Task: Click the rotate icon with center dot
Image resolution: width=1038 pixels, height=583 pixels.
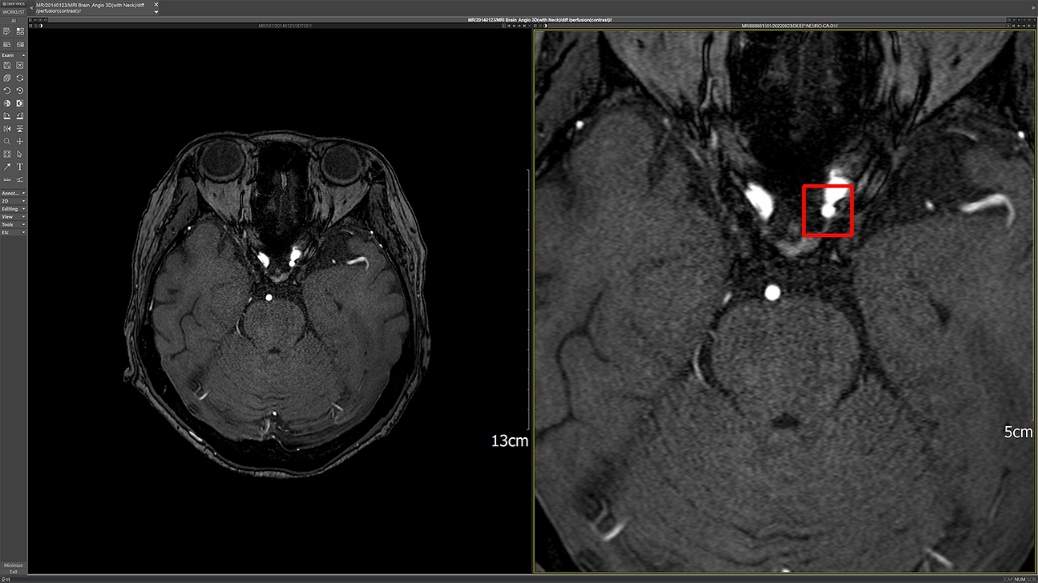Action: 20,90
